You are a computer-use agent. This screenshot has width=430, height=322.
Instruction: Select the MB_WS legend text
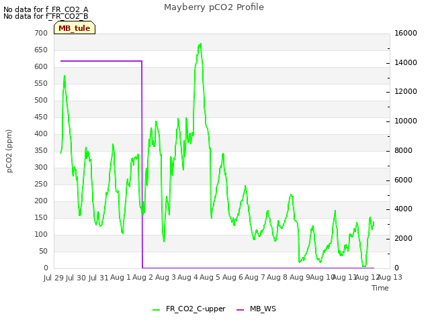point(263,309)
